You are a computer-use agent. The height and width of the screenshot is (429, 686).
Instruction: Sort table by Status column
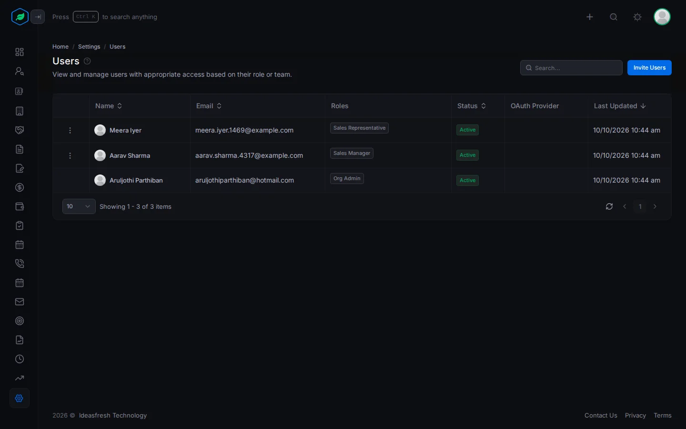click(472, 106)
